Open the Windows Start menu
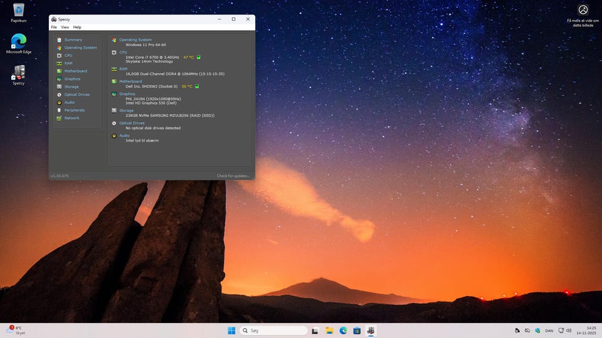 coord(231,330)
